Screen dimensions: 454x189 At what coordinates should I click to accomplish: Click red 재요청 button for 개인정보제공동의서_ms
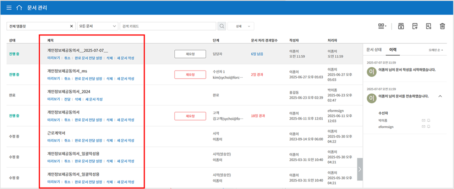(x=190, y=74)
